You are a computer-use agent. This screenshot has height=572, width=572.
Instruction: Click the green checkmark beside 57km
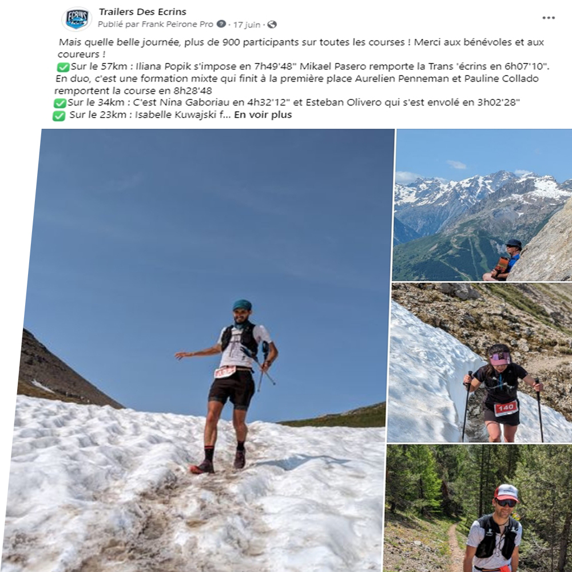pos(63,67)
